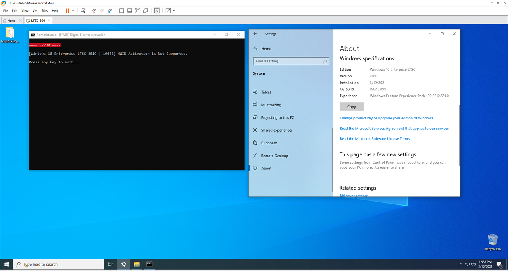Viewport: 508px width, 271px height.
Task: Toggle the VMware library sidebar icon
Action: pos(121,11)
